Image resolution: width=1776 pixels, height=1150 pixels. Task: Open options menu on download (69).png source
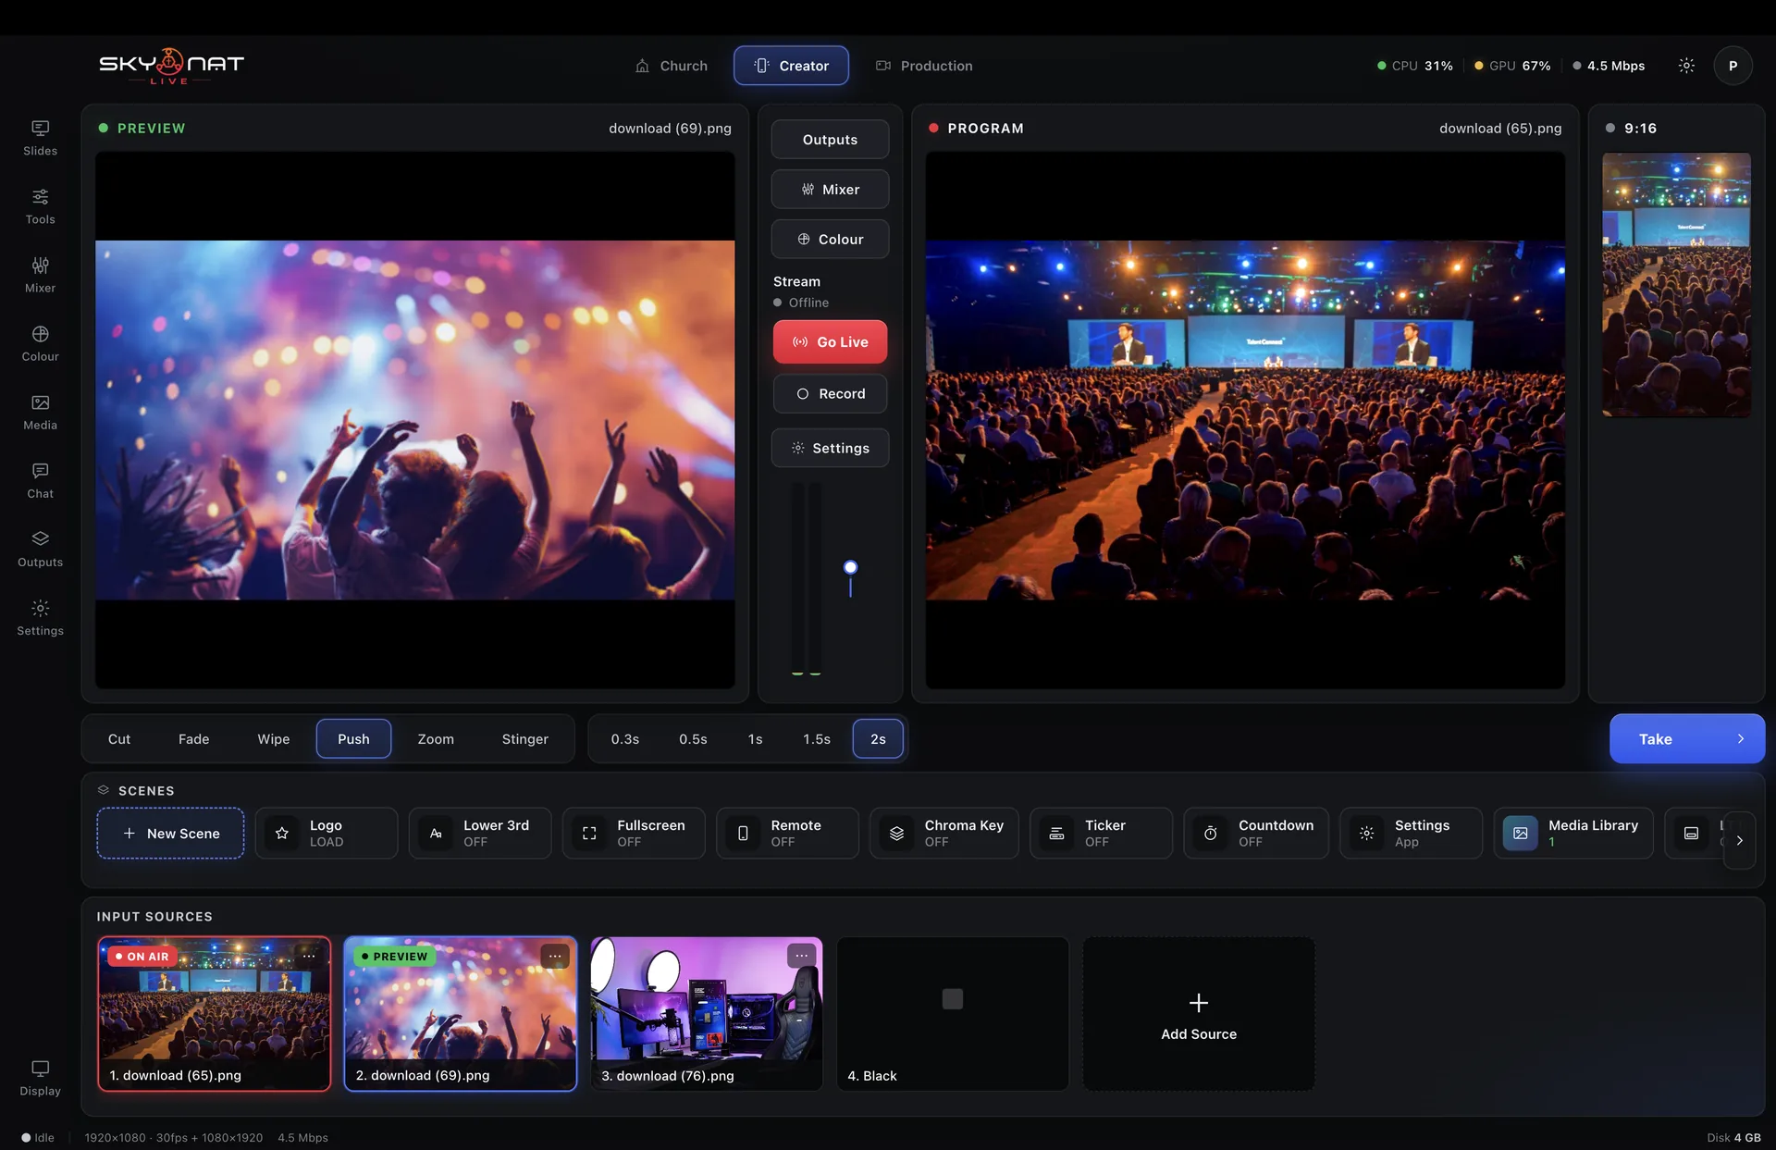click(554, 957)
